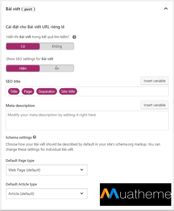Click the Schema settings help icon
The width and height of the screenshot is (174, 211).
coord(34,137)
